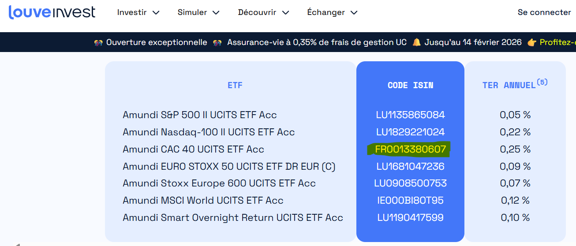Follow the yellow 'Profitez' link

click(557, 42)
